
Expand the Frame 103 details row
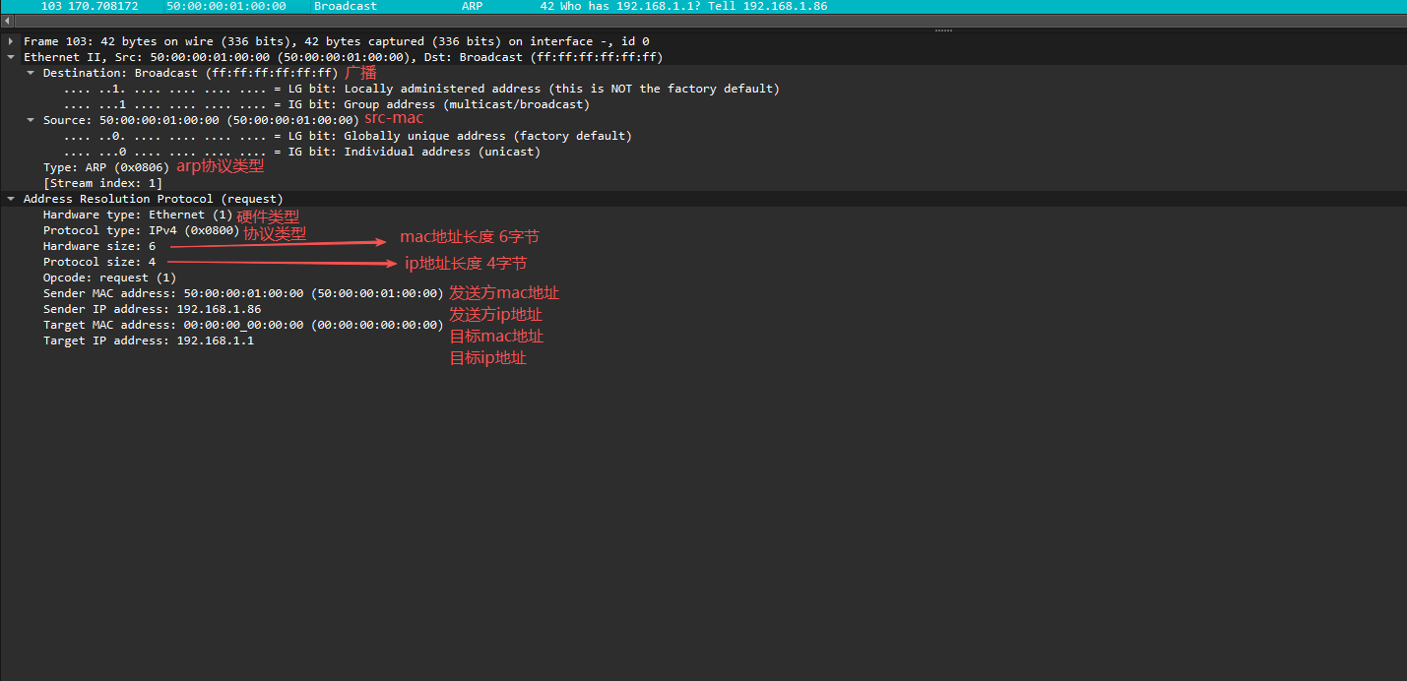[x=11, y=41]
